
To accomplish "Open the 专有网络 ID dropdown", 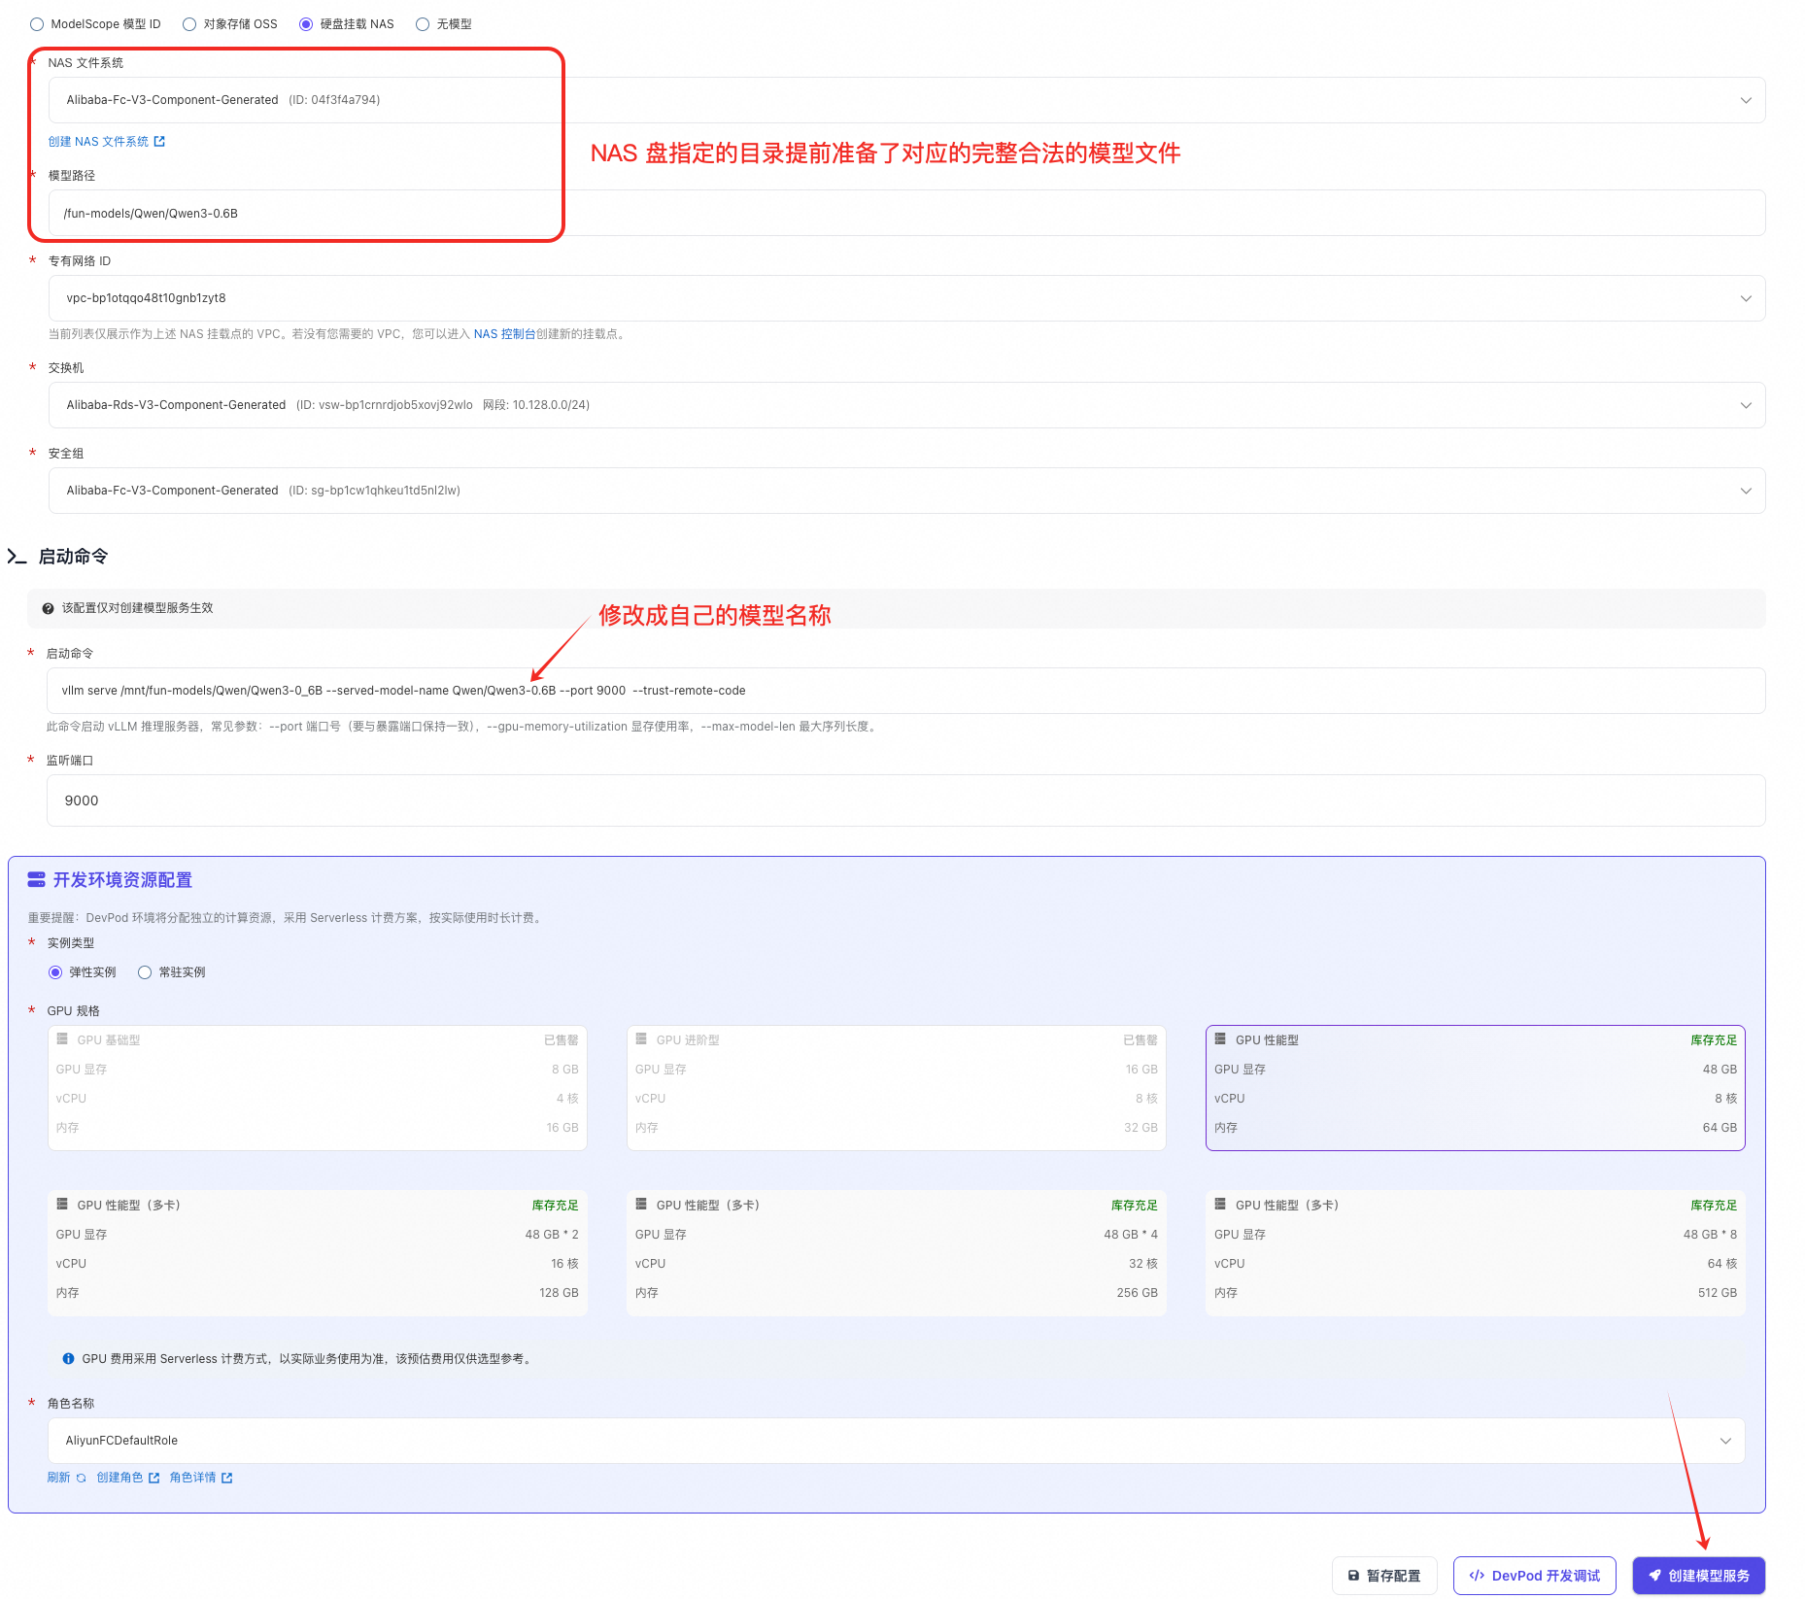I will (906, 298).
